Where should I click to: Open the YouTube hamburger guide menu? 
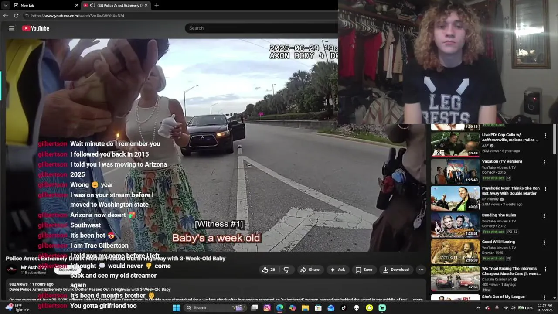[12, 28]
